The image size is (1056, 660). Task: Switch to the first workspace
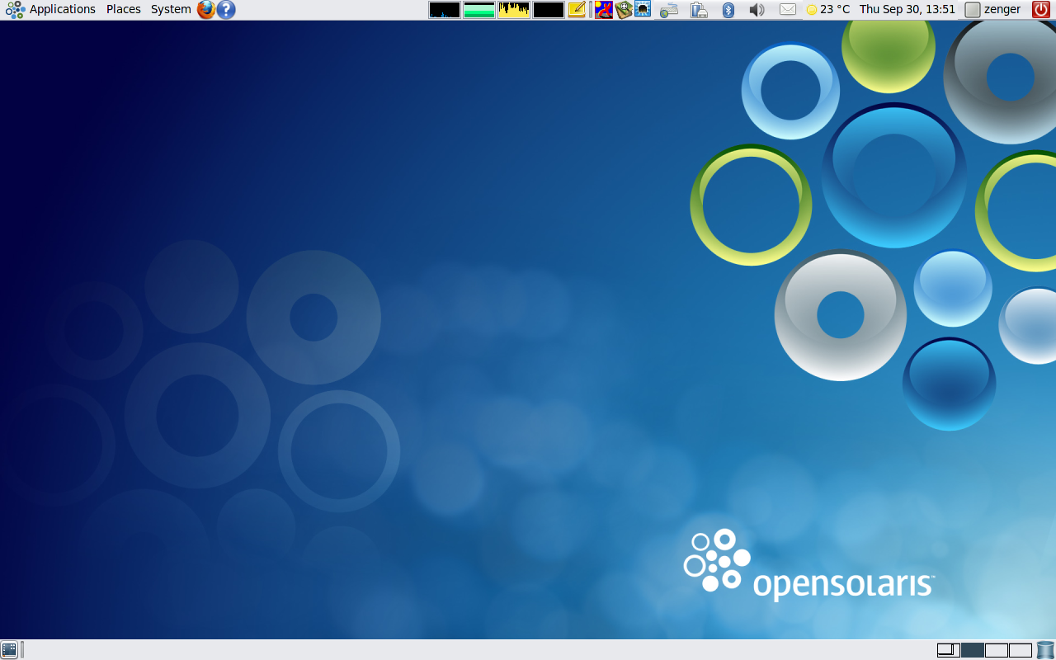tap(949, 650)
